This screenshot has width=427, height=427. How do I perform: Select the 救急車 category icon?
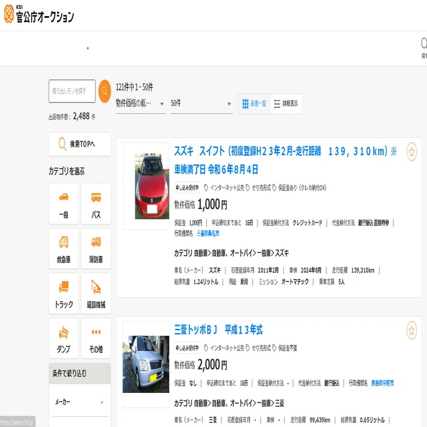[x=63, y=249]
